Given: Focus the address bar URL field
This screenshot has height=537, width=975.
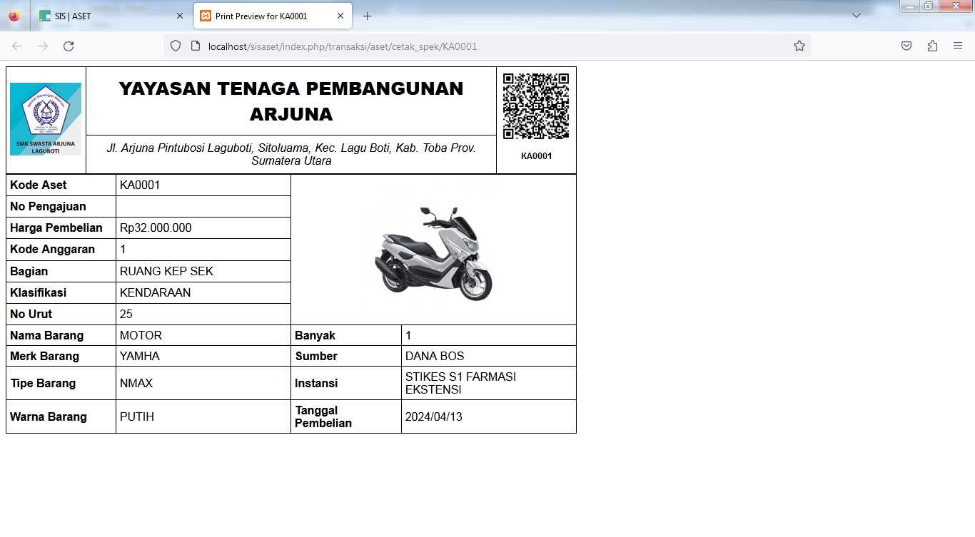Looking at the screenshot, I should [487, 46].
